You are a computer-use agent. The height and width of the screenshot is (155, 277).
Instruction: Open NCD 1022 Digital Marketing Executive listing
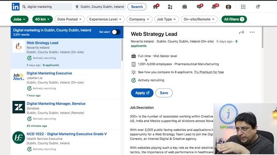coord(67,134)
